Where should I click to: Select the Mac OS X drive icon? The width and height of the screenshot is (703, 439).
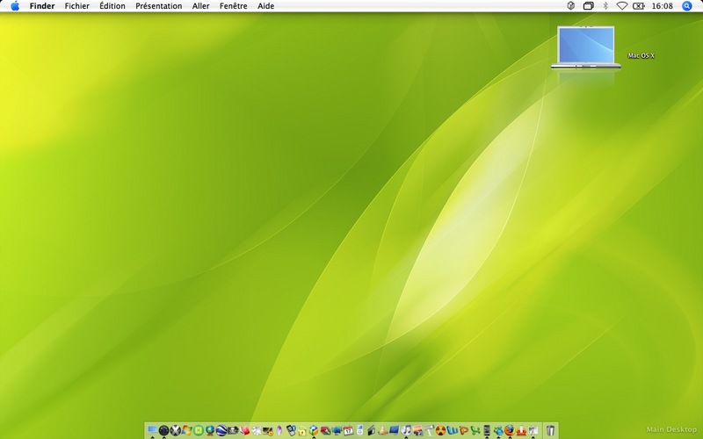point(586,47)
